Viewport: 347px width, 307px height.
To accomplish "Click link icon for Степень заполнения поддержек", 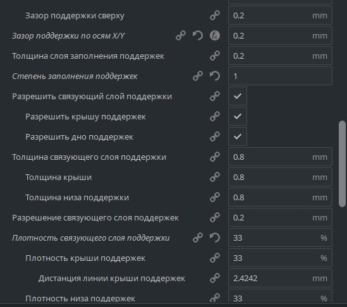I will pyautogui.click(x=198, y=76).
